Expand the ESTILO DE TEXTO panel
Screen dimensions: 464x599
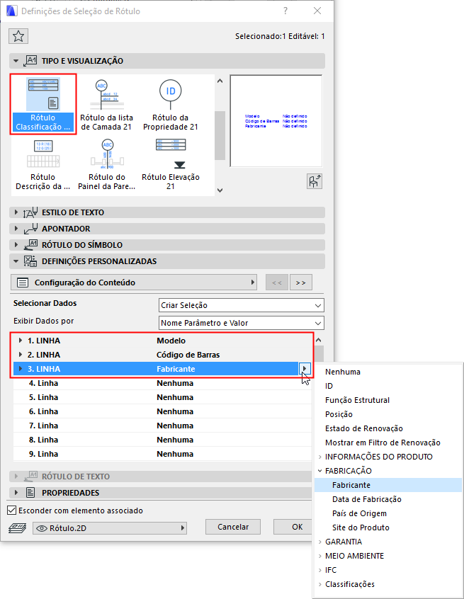pyautogui.click(x=16, y=212)
